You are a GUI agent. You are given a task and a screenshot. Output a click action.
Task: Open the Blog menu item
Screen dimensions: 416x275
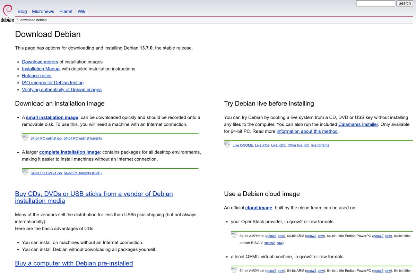point(22,11)
